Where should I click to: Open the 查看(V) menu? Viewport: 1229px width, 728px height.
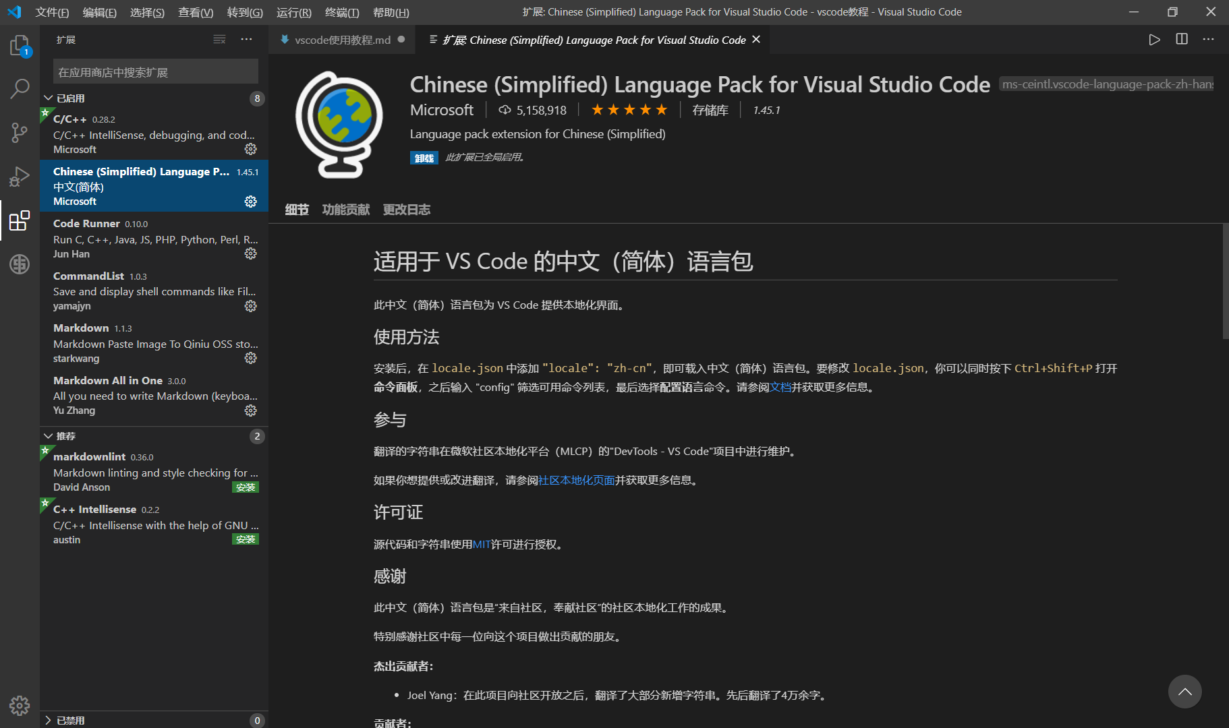(196, 12)
